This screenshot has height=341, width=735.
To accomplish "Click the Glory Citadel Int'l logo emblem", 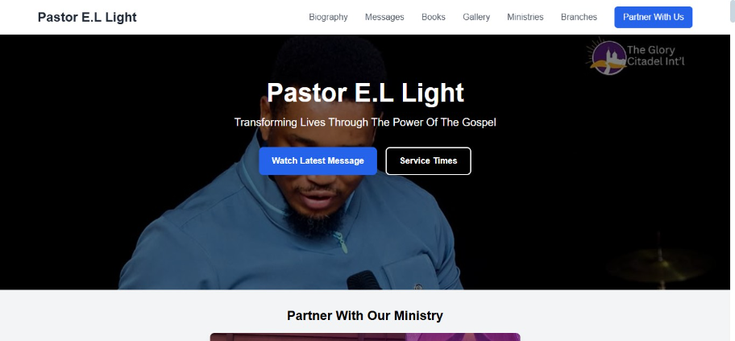I will (607, 56).
